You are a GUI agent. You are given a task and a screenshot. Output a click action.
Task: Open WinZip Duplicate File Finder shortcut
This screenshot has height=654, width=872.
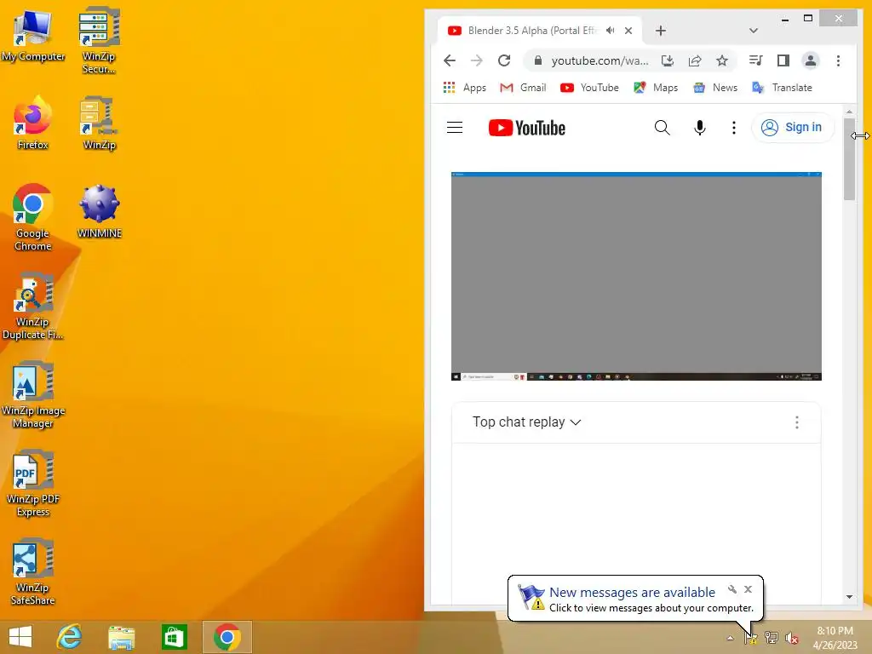point(33,306)
